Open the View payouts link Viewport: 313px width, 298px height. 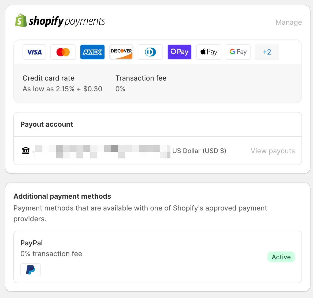[273, 151]
